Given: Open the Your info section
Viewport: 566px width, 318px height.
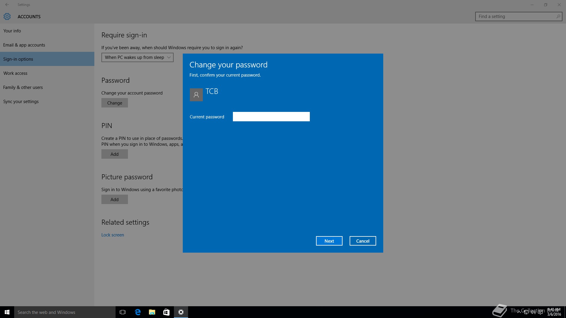Looking at the screenshot, I should click(47, 31).
